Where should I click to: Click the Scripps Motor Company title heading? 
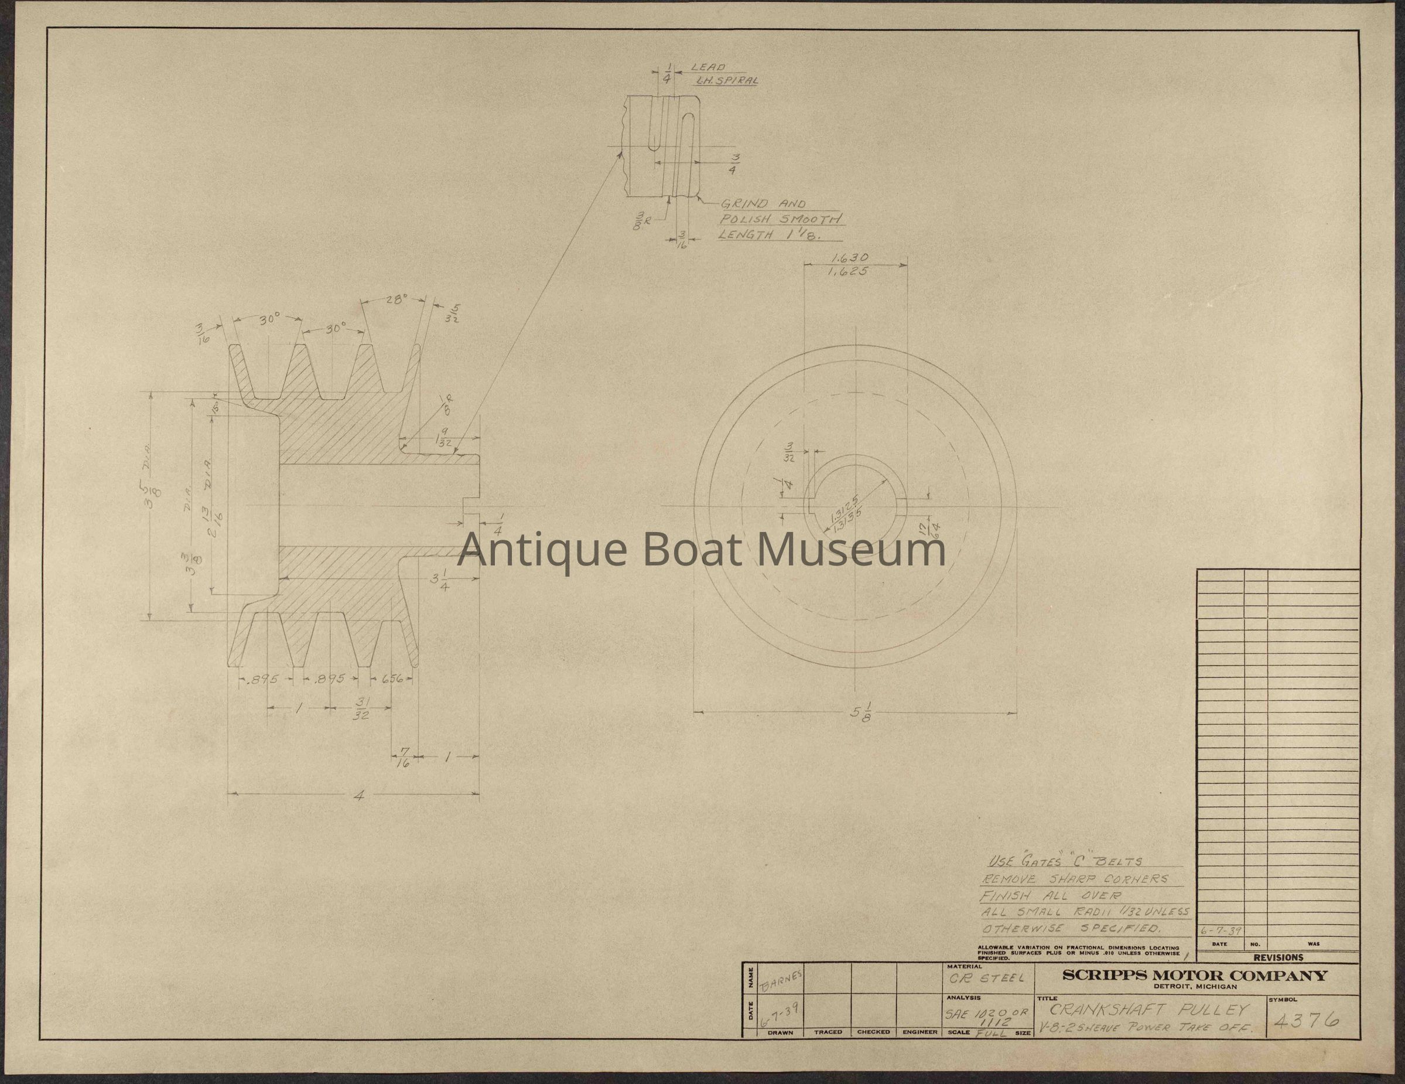tap(1194, 977)
